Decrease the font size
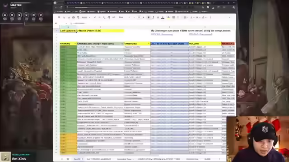This screenshot has height=162, width=289. [134, 17]
